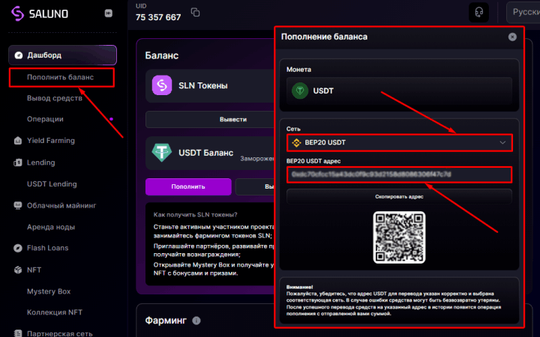The height and width of the screenshot is (337, 540).
Task: Click the Фарминг info icon
Action: point(196,321)
